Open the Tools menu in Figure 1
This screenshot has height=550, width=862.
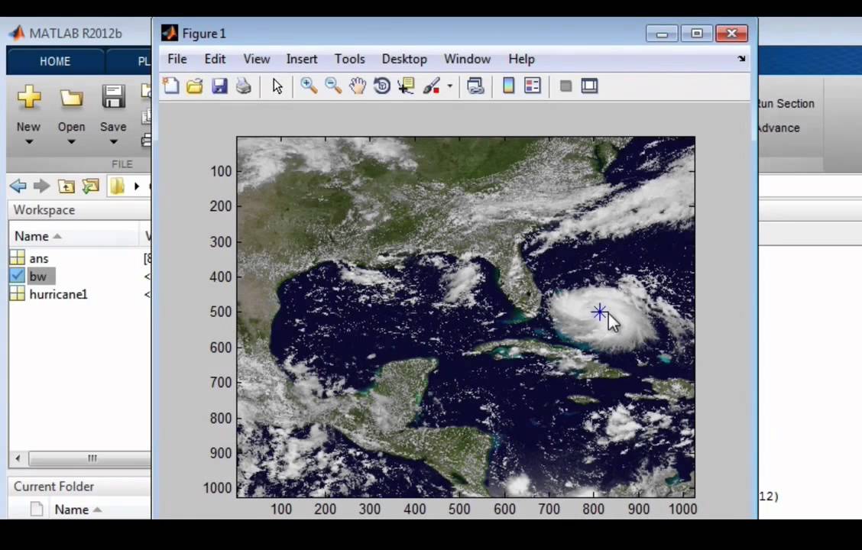click(x=350, y=59)
